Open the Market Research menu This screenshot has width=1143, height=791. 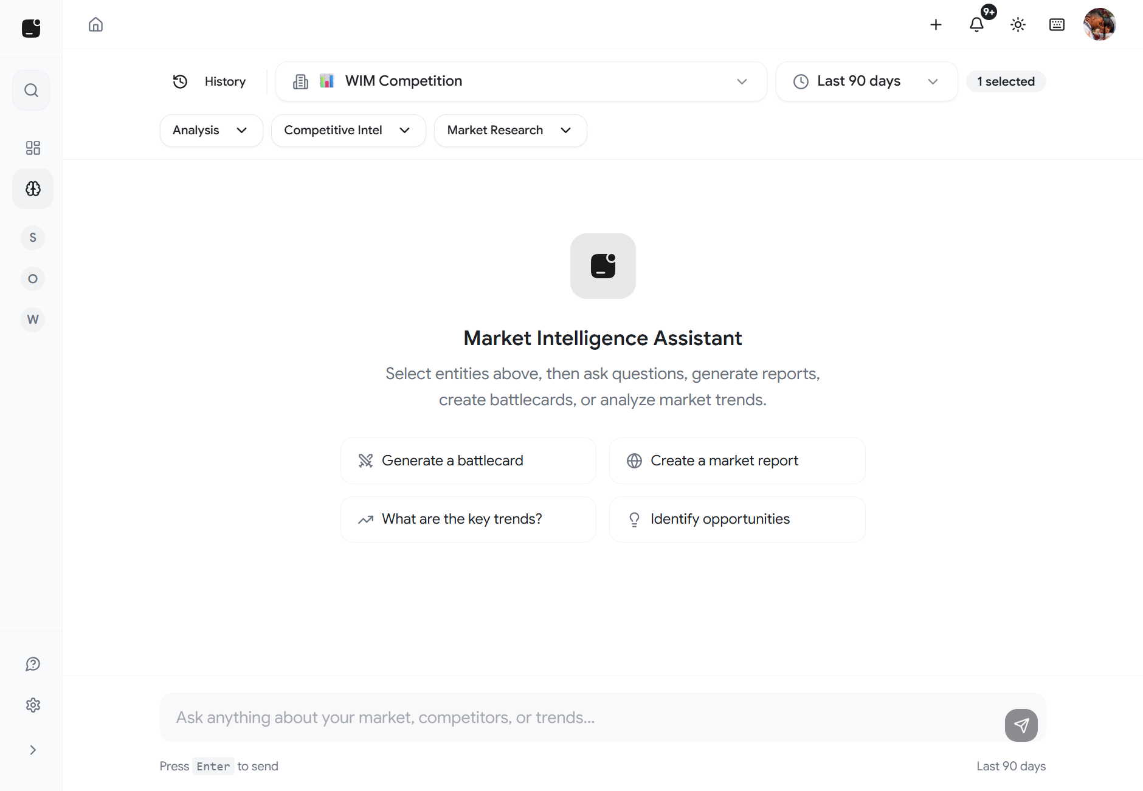[510, 131]
